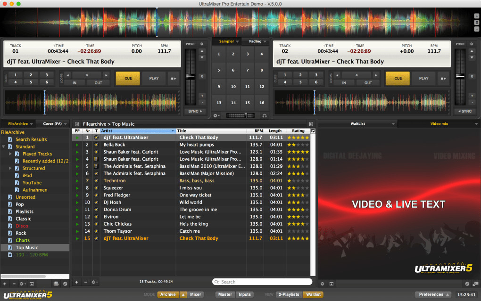Click the save icon under FileArchive sidebar
Screen dimensions: 481x301
56,284
